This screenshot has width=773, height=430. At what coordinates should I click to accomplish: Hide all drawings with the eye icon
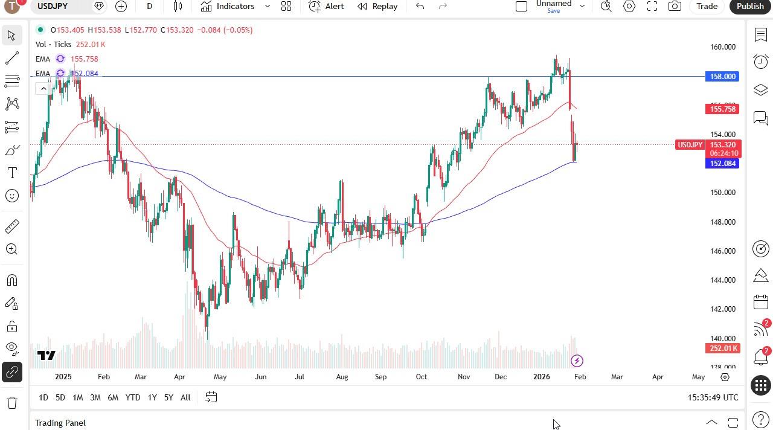11,348
